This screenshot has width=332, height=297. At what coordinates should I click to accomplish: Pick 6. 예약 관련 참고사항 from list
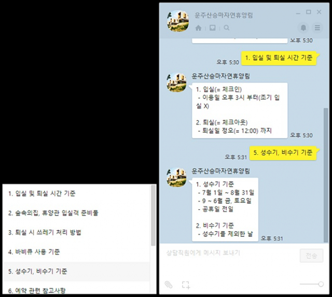tap(76, 288)
